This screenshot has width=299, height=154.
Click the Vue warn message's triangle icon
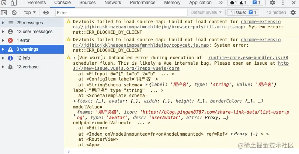tap(69, 57)
